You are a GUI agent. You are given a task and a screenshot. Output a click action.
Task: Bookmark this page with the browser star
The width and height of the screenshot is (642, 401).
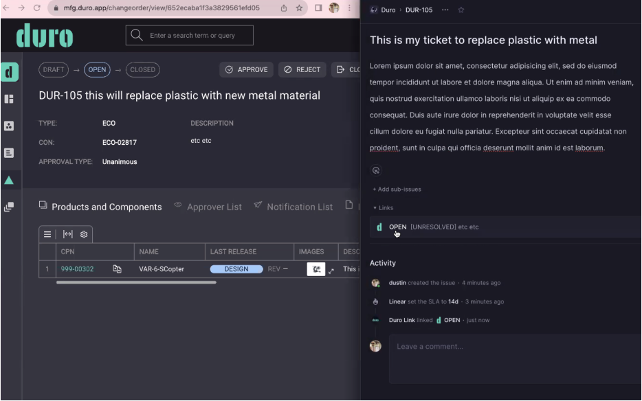tap(299, 8)
